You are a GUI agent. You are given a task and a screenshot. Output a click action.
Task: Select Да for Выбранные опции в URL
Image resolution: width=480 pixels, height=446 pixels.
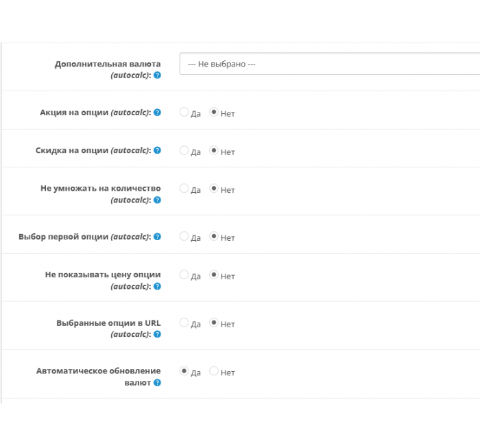tap(184, 322)
